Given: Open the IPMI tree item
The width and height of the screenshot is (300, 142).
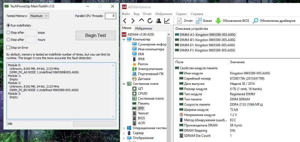Looking at the screenshot, I should click(x=139, y=59).
